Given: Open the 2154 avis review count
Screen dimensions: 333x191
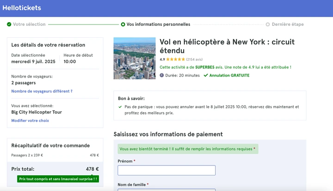Looking at the screenshot, I should (x=194, y=60).
